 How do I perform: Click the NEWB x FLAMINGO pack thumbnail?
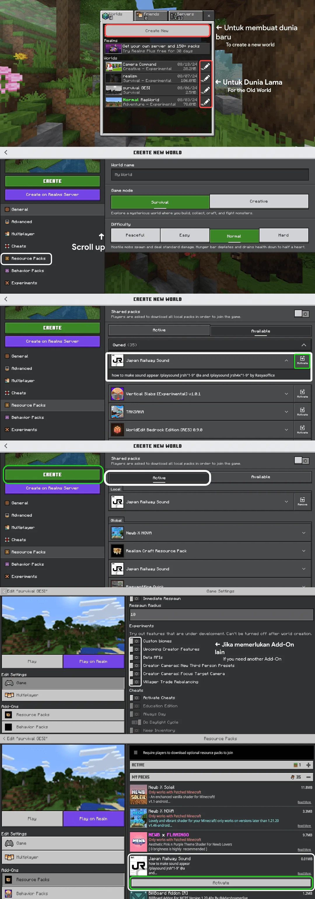pos(139,842)
